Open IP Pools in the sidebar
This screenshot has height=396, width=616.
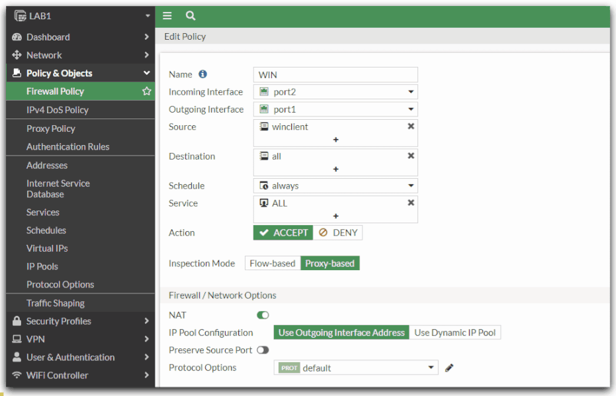coord(42,266)
